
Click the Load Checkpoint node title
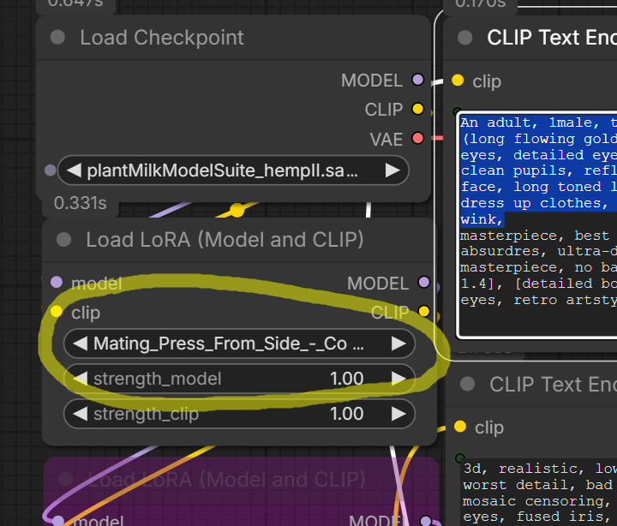[162, 38]
